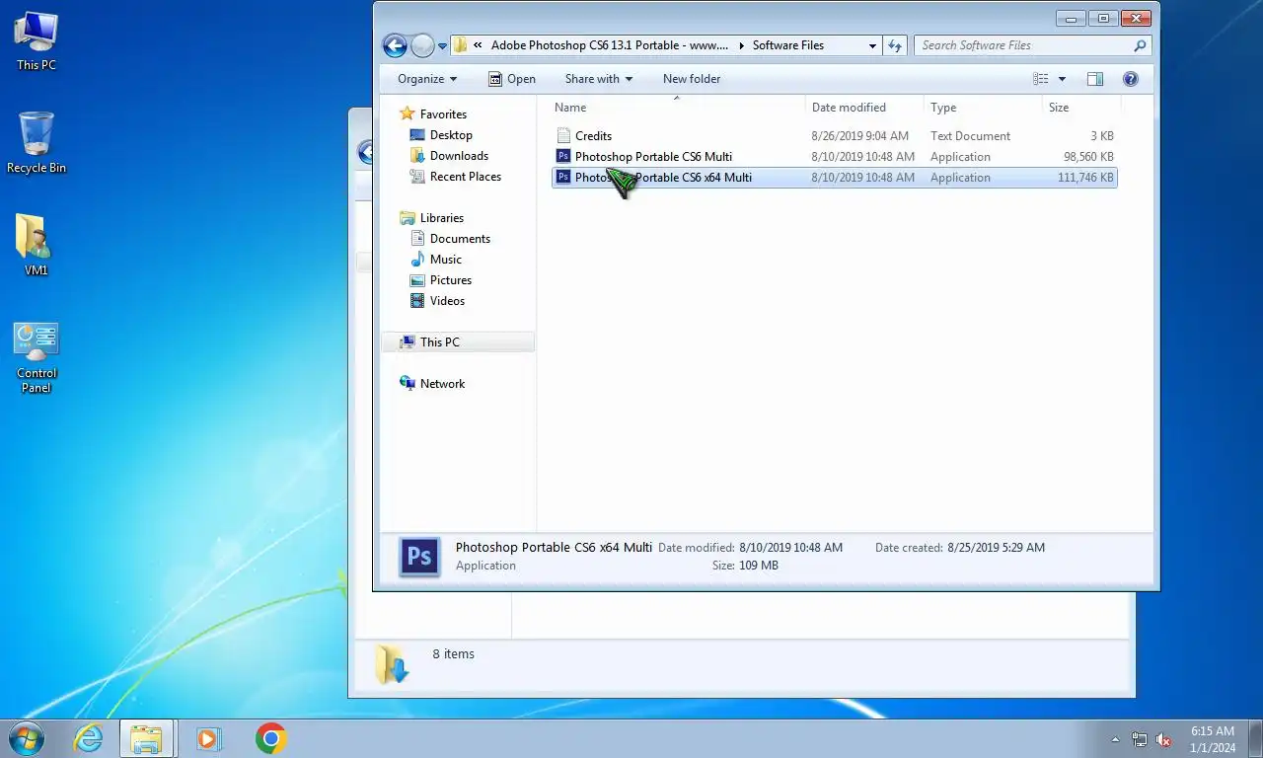This screenshot has height=758, width=1263.
Task: Click the Software Files breadcrumb segment
Action: 787,45
